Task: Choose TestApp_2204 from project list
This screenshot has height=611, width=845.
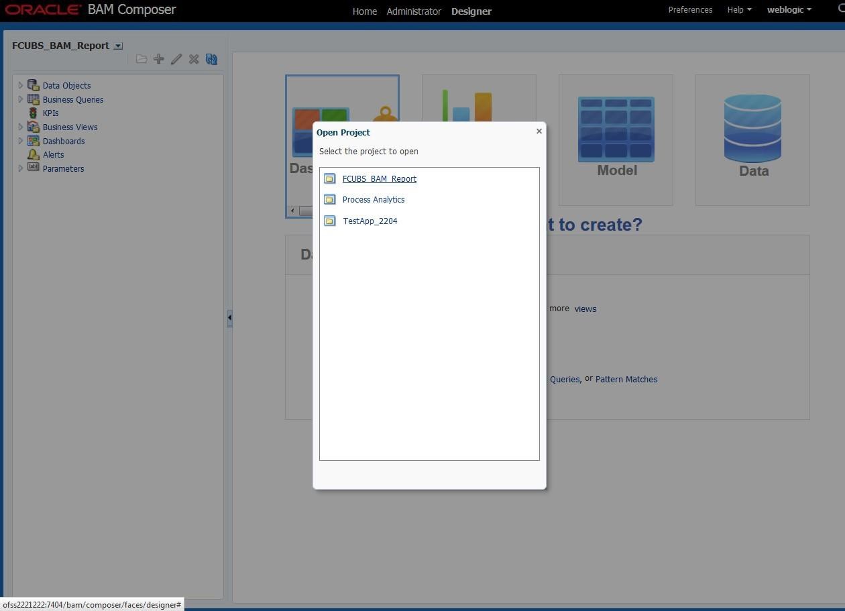Action: [370, 221]
